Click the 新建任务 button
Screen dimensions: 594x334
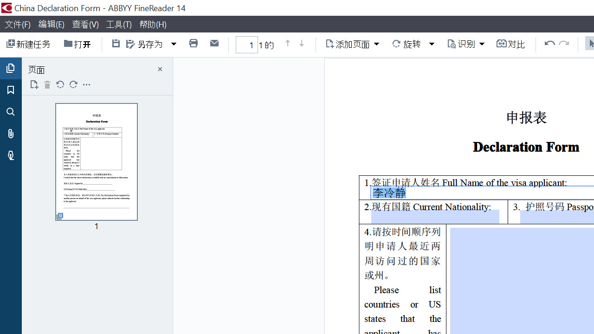coord(28,44)
